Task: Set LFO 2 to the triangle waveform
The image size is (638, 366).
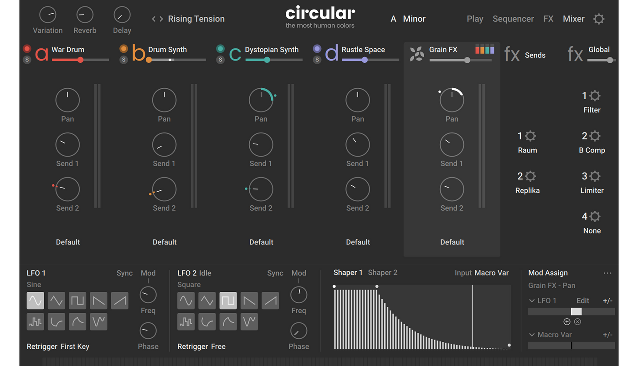Action: tap(207, 301)
